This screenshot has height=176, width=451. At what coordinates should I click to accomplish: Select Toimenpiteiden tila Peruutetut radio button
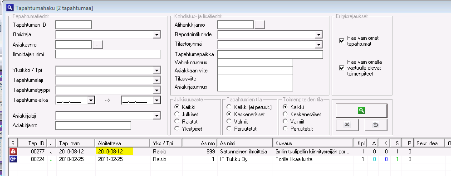[x=285, y=128]
